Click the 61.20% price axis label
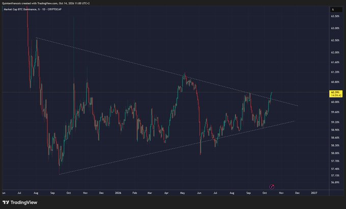Screen dimensions: 346x209 tap(335, 72)
